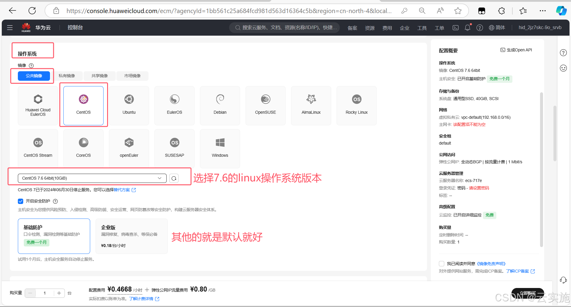The width and height of the screenshot is (571, 307).
Task: Switch to the 私有镜像 tab
Action: coord(67,76)
